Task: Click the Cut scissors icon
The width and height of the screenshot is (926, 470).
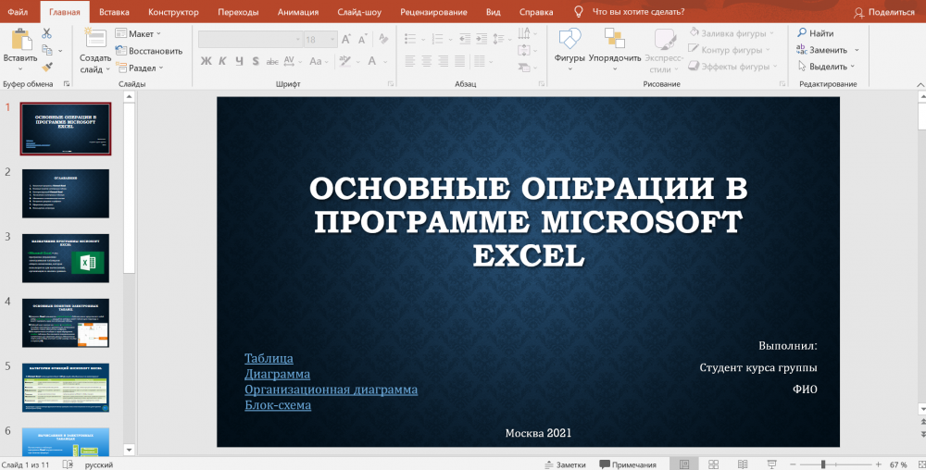Action: (x=47, y=33)
